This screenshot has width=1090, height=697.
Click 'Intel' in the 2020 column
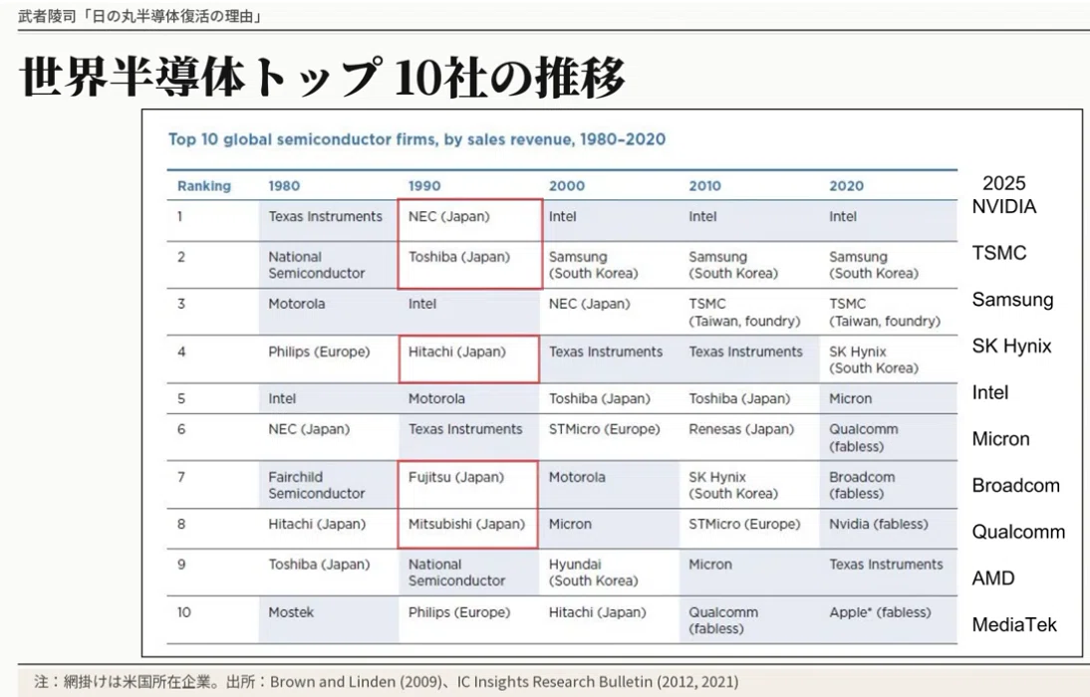843,217
